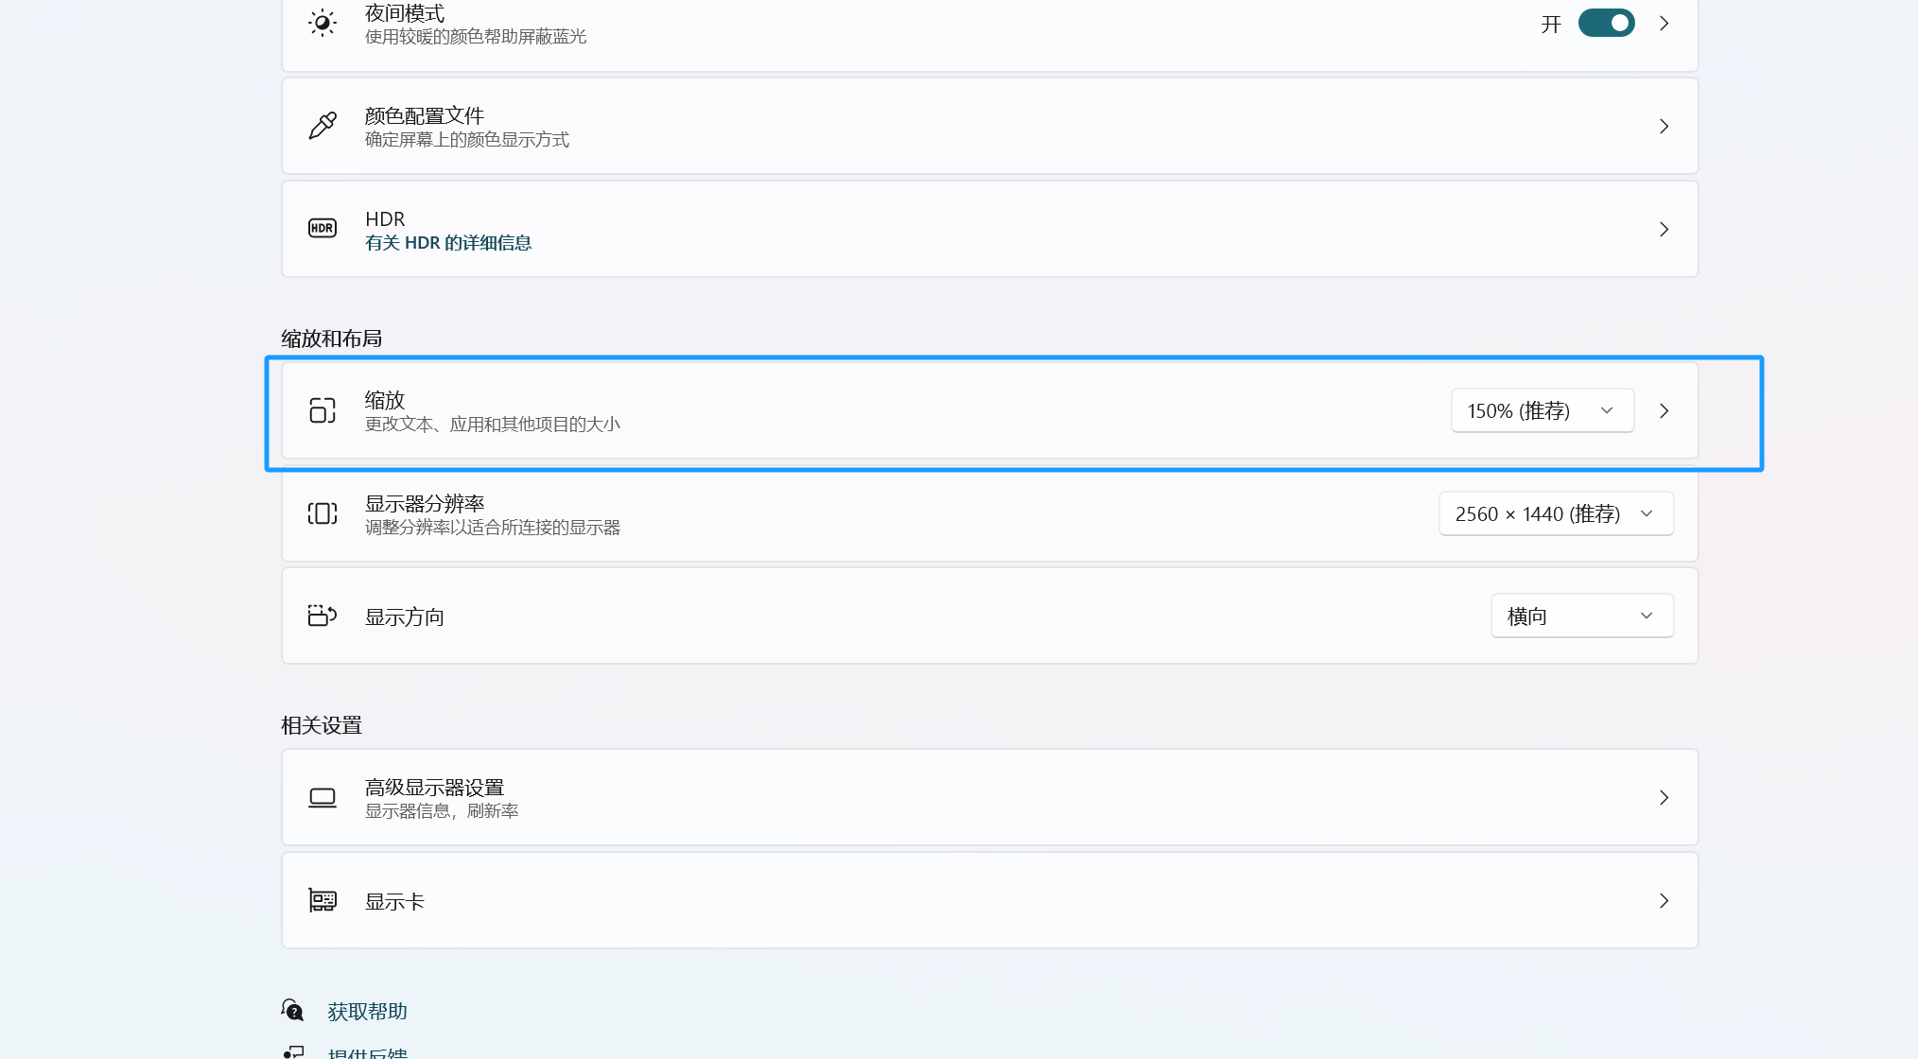Open the 横向 orientation dropdown

[x=1582, y=616]
